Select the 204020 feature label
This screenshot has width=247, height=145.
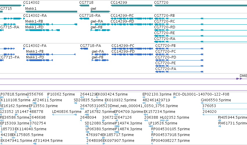point(210,112)
